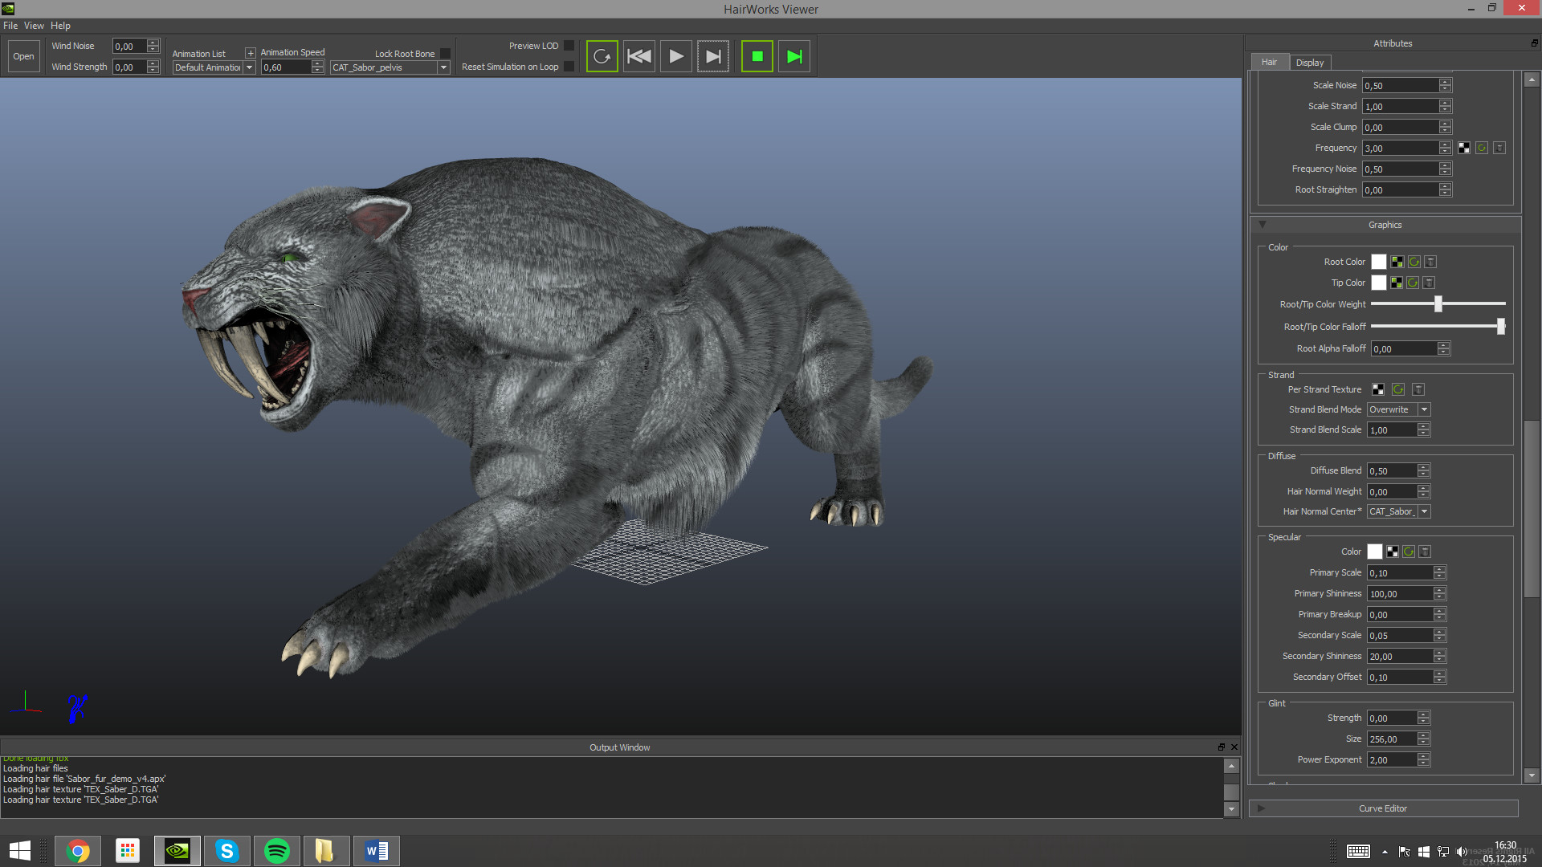Click the Open file button
Screen dimensions: 1542x867
[23, 56]
